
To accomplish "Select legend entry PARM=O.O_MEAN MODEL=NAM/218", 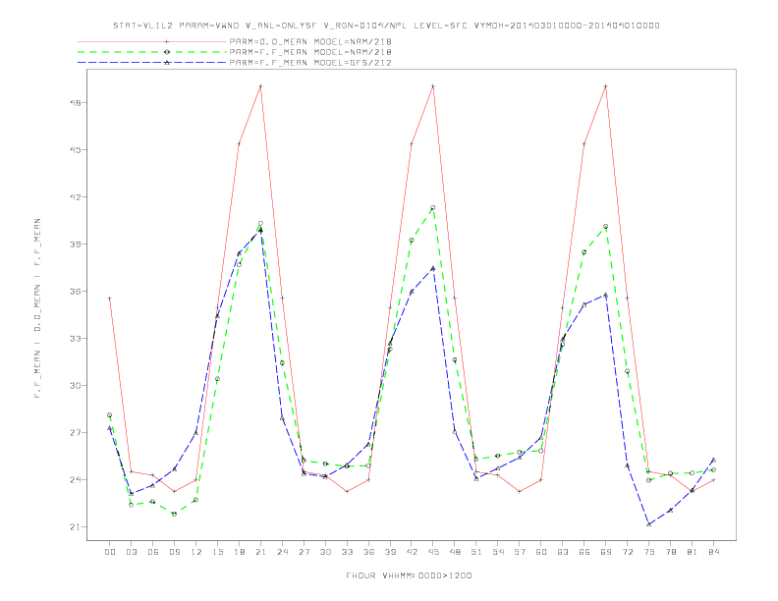I will point(310,41).
